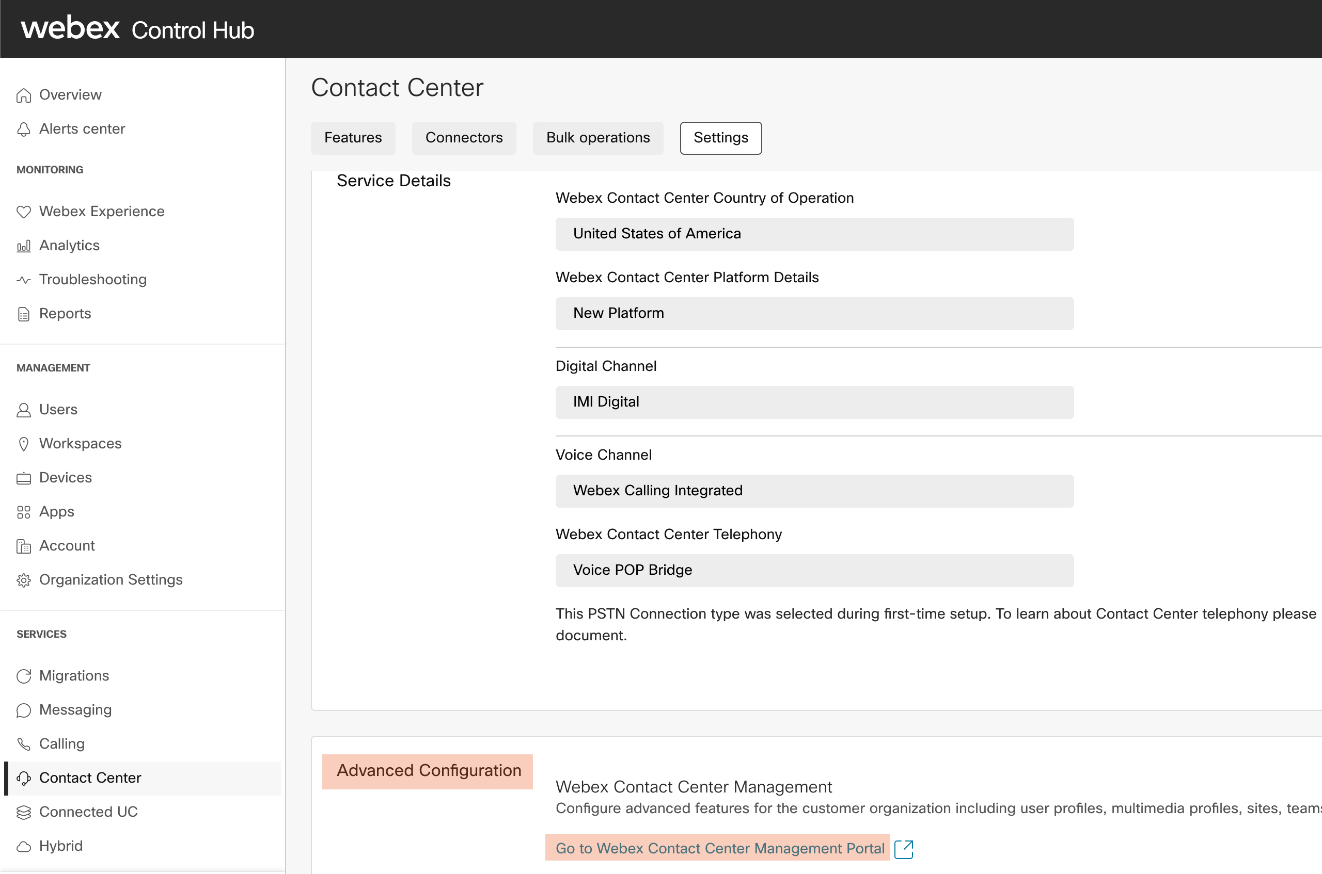Click the Analytics bar chart icon
This screenshot has width=1322, height=874.
tap(23, 246)
